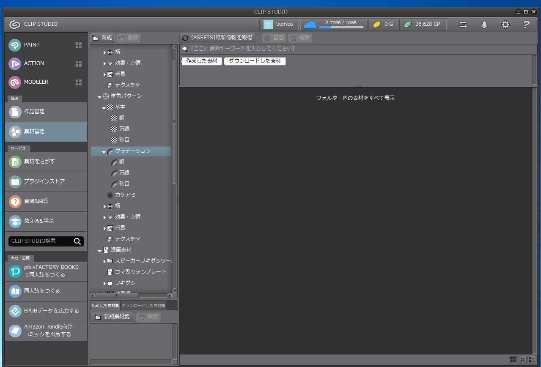The width and height of the screenshot is (541, 367).
Task: Click the notification bell icon
Action: click(x=484, y=25)
